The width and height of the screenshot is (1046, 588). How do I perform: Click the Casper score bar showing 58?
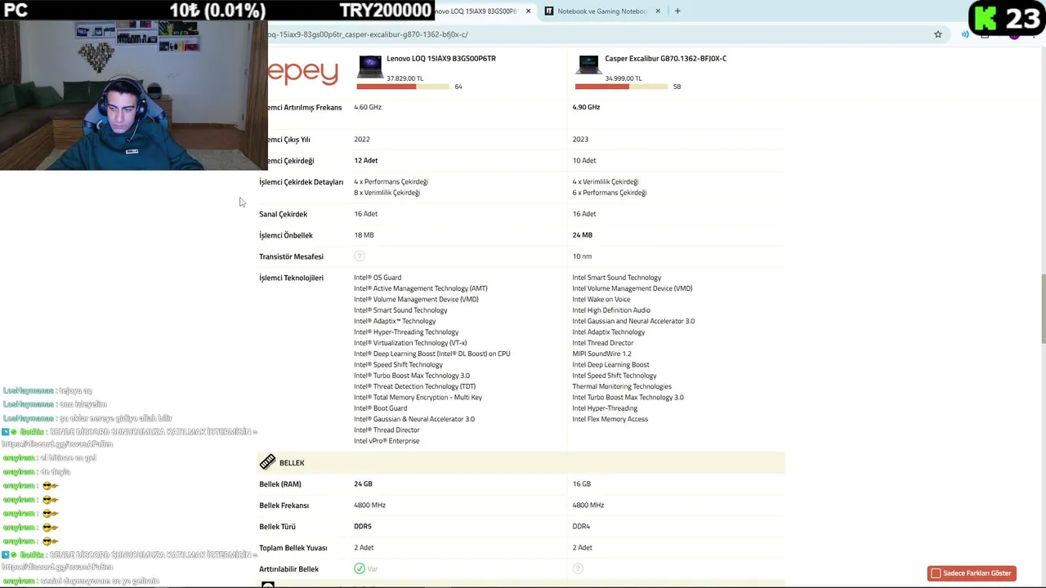[621, 87]
